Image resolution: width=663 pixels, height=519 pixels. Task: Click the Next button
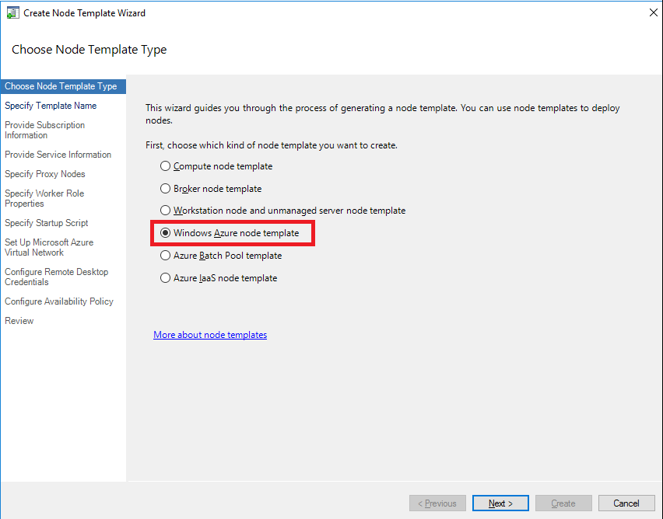click(x=500, y=503)
